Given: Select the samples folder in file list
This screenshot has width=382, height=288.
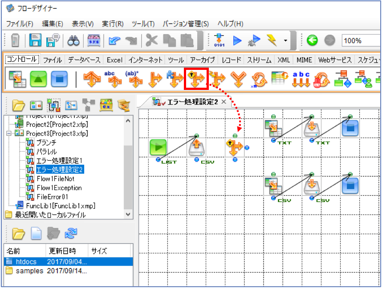Looking at the screenshot, I should click(x=29, y=271).
